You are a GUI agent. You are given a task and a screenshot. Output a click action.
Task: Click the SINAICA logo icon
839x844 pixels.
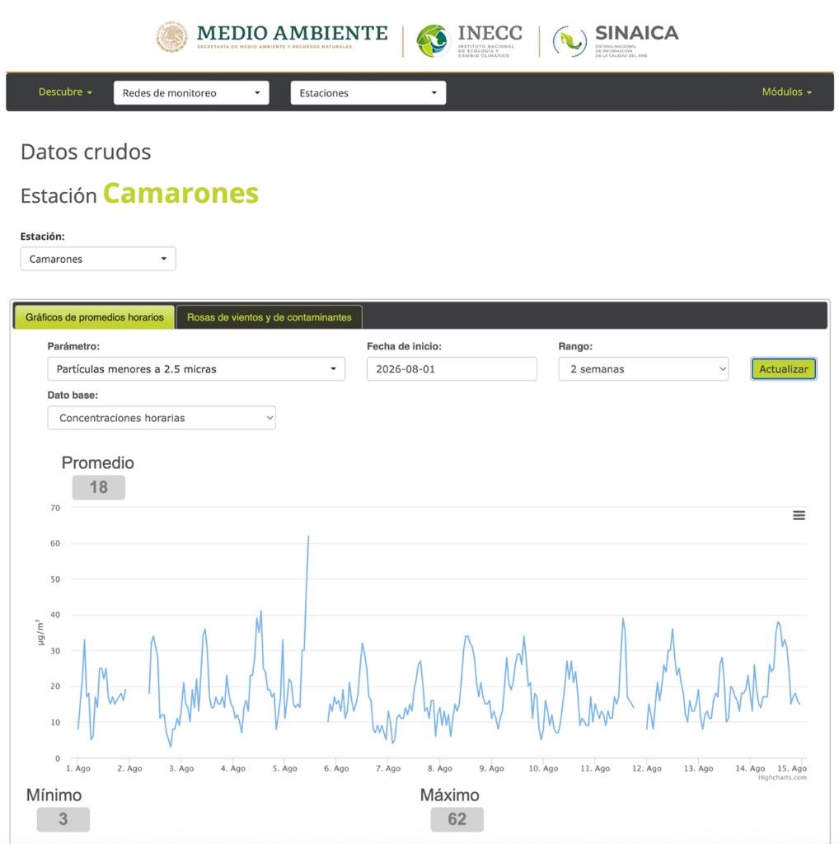(x=570, y=41)
